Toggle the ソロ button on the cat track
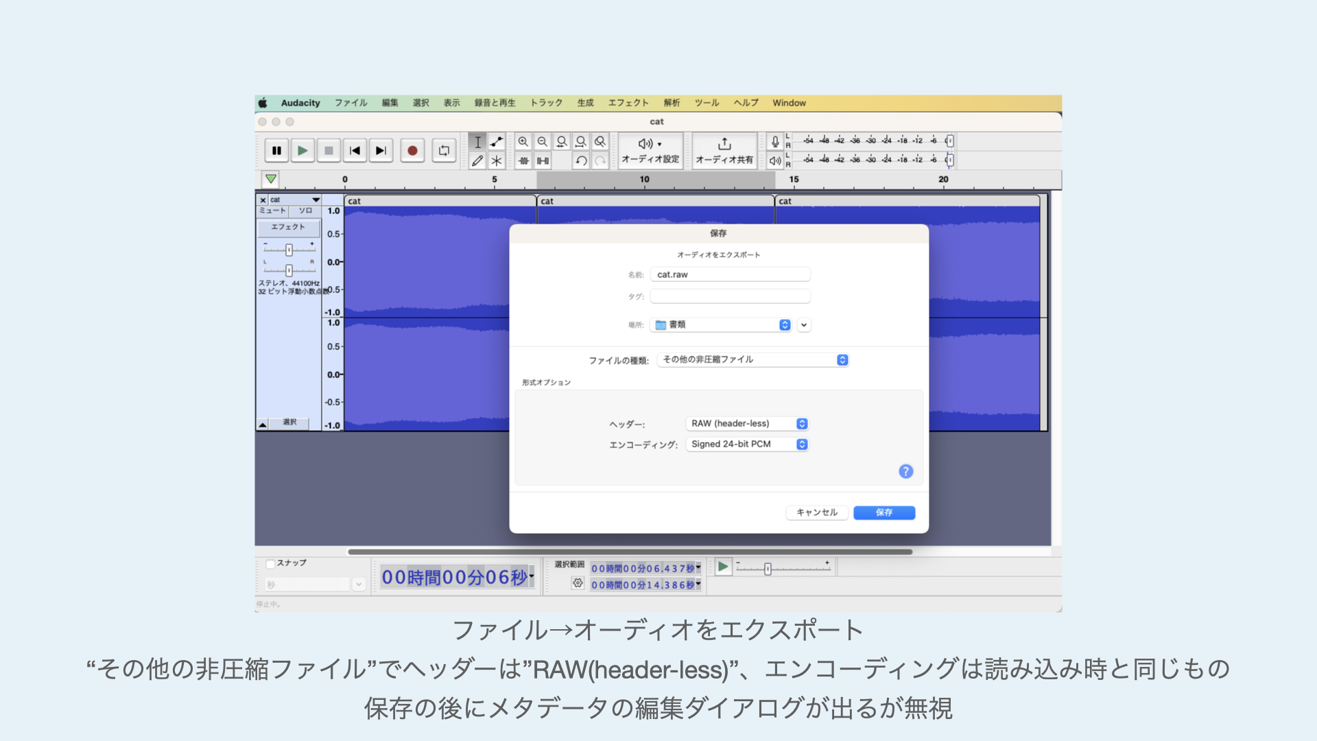1317x741 pixels. point(305,211)
